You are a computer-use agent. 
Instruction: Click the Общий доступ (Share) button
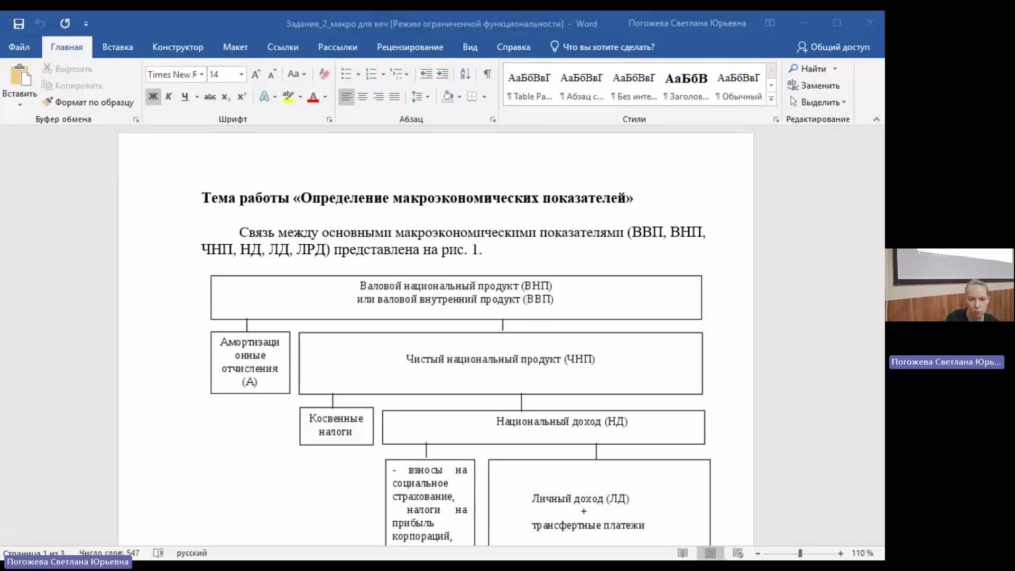pyautogui.click(x=833, y=47)
